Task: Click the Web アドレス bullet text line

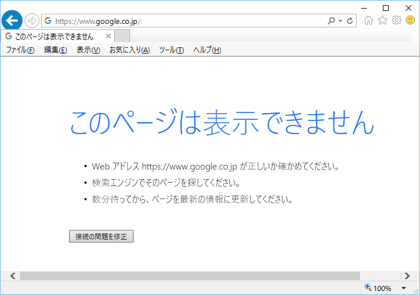Action: coord(216,167)
